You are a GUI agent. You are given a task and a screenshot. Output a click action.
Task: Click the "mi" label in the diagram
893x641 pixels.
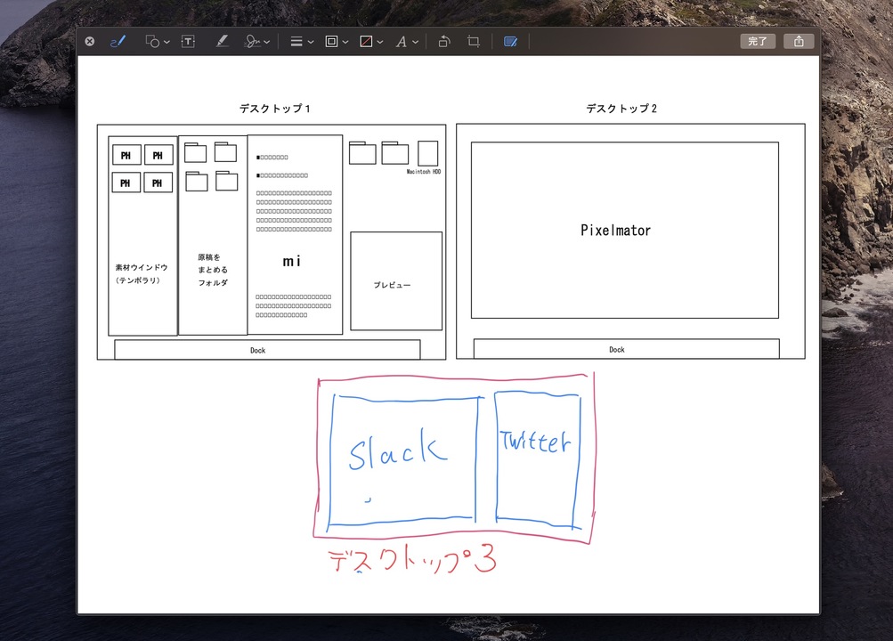click(x=292, y=261)
